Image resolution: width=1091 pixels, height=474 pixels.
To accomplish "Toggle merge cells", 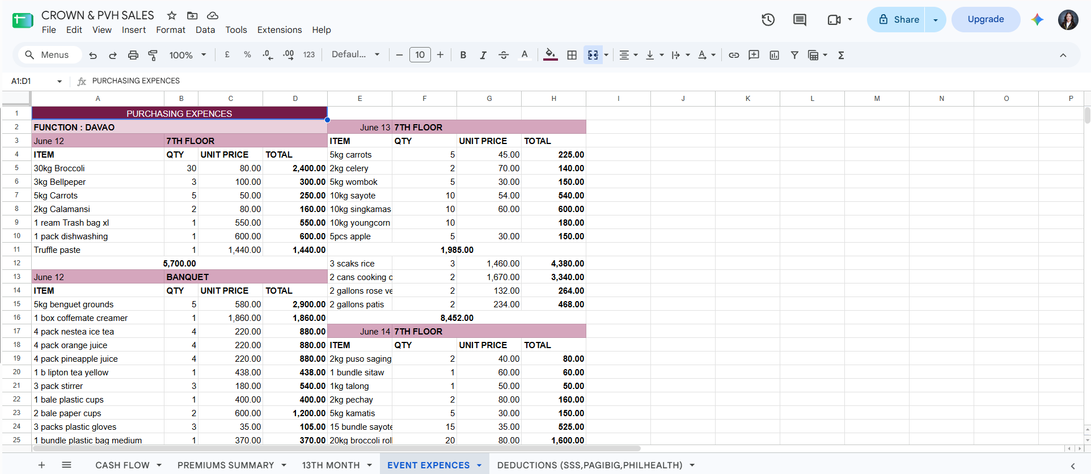I will (593, 55).
